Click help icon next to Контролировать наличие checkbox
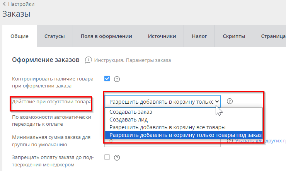Image resolution: width=286 pixels, height=171 pixels. point(117,79)
